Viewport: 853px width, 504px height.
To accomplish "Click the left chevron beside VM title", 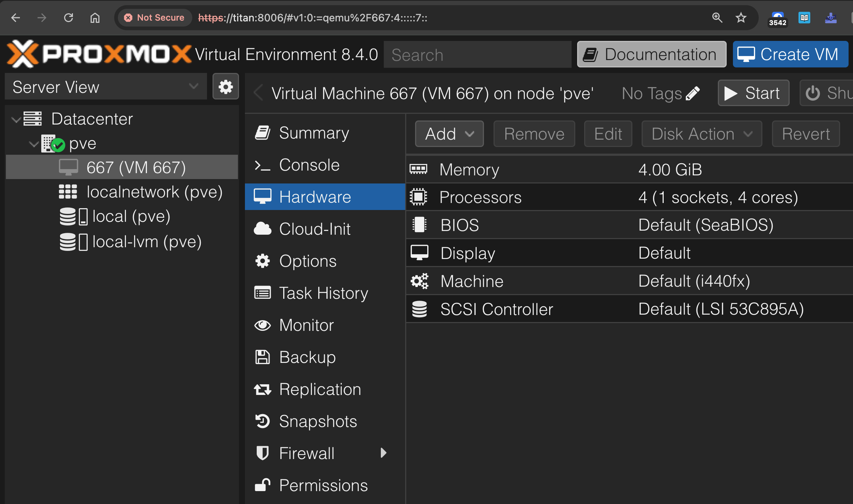I will coord(259,93).
